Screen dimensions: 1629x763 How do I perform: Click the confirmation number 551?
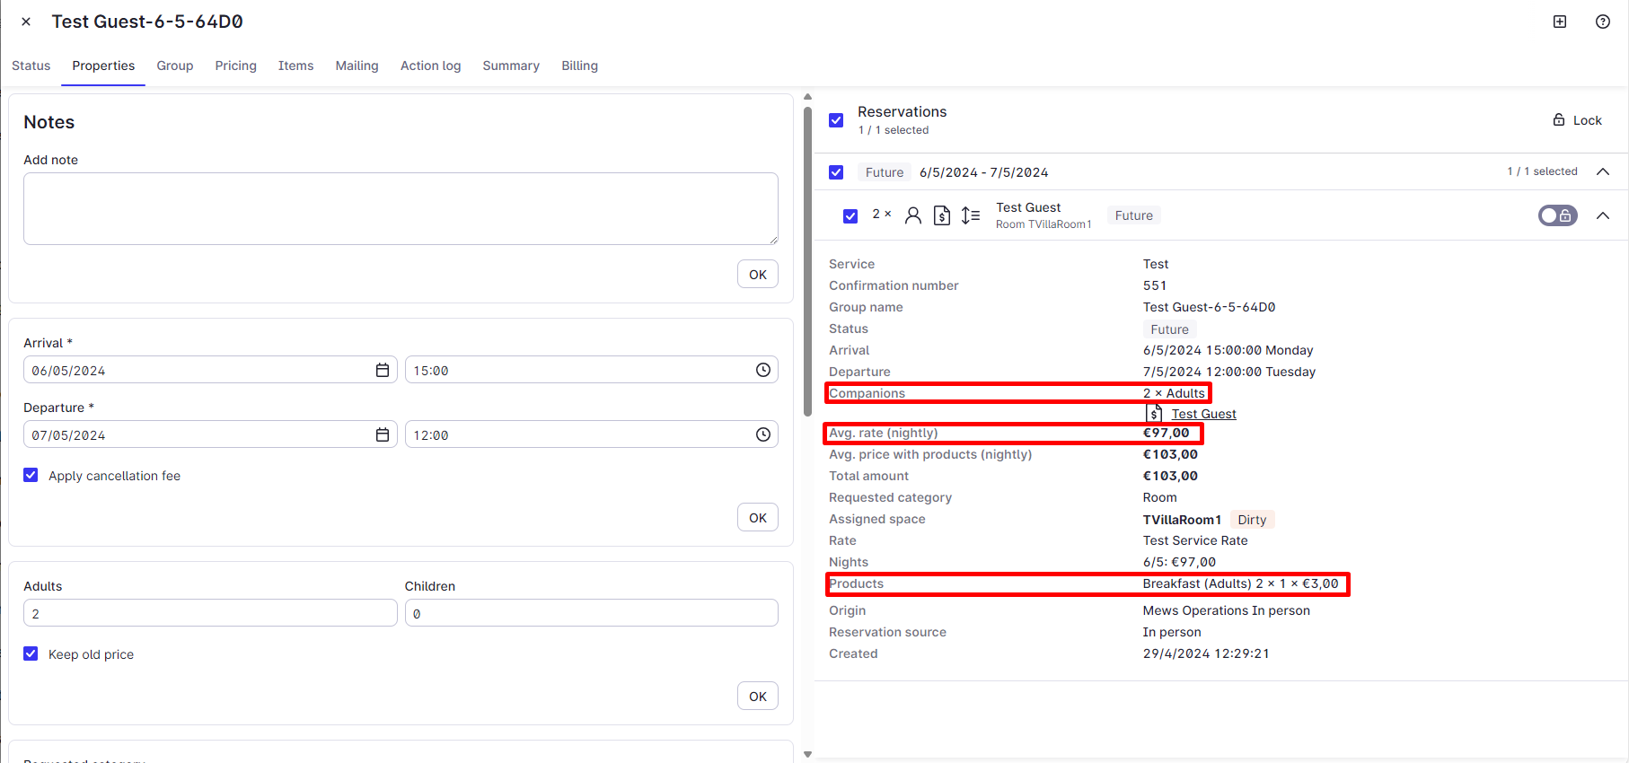click(1155, 285)
